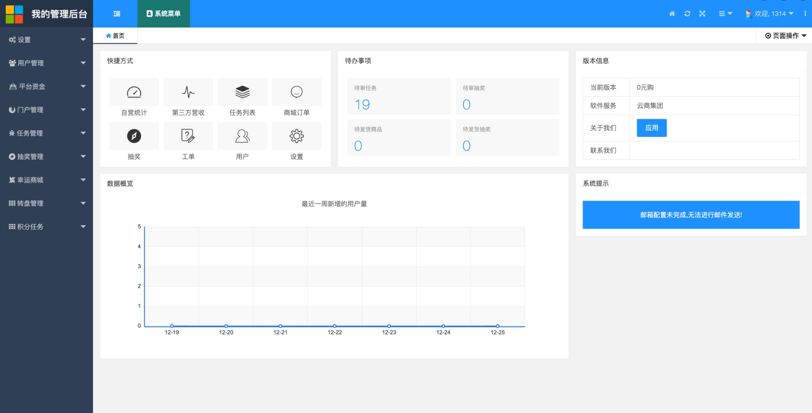812x413 pixels.
Task: Open the 任务列表 layers icon
Action: [x=242, y=92]
